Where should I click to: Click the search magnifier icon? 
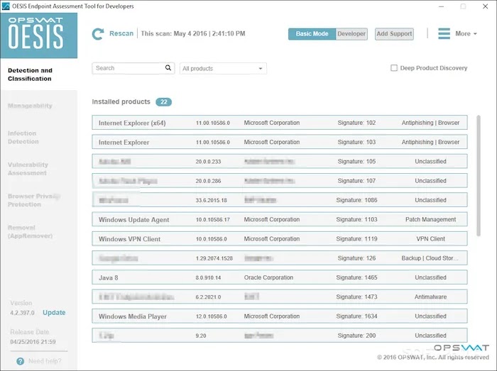168,67
